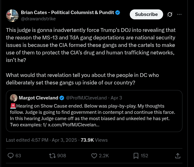The image size is (194, 167).
Task: Open the three-dot More options menu
Action: click(x=179, y=14)
